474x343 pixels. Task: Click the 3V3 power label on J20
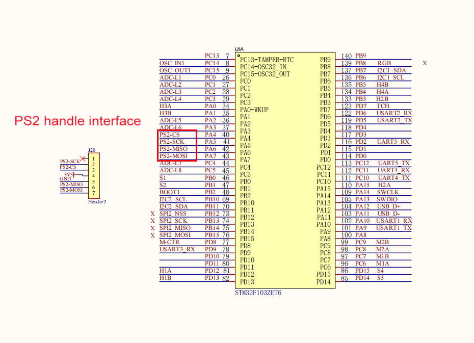tap(68, 175)
